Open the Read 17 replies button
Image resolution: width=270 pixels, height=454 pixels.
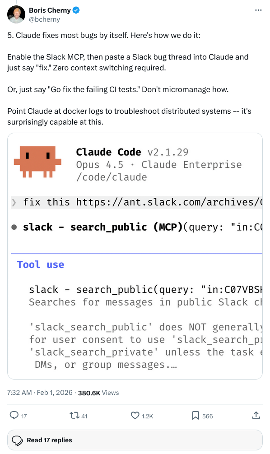click(135, 440)
